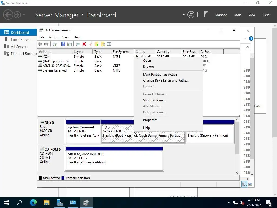
Task: Click the tile view icon at bottom right
Action: [250, 184]
